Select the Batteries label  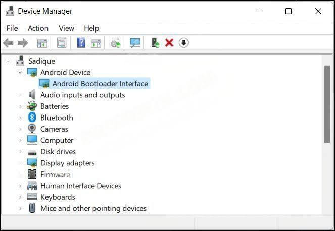[x=55, y=106]
